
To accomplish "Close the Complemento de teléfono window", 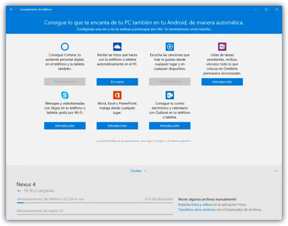I will click(x=276, y=9).
